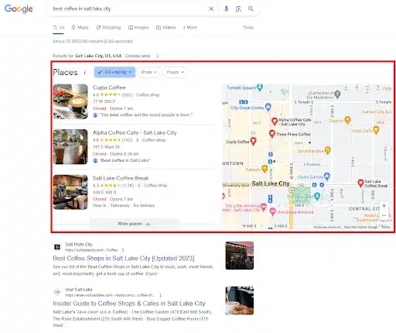Click the Keyboard shortcuts map link
This screenshot has width=396, height=333.
327,228
